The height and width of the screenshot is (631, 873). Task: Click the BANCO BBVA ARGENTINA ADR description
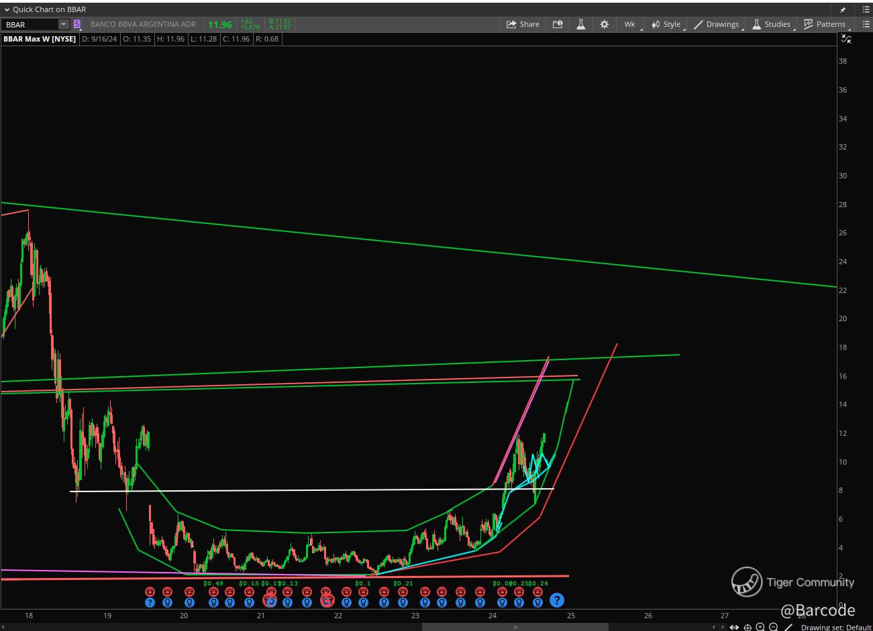143,25
